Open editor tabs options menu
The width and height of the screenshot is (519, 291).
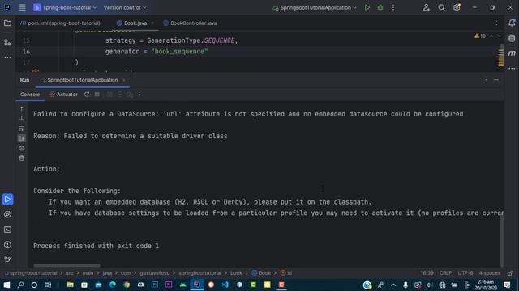(x=496, y=23)
